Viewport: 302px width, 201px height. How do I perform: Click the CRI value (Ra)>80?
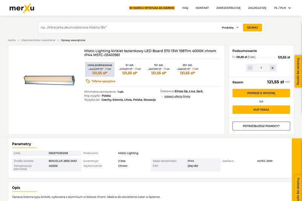point(193,166)
